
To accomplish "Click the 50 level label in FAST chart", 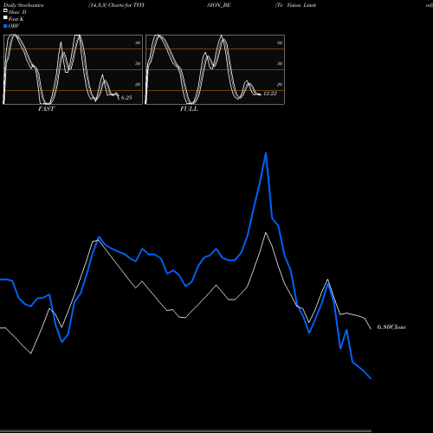I will point(138,63).
